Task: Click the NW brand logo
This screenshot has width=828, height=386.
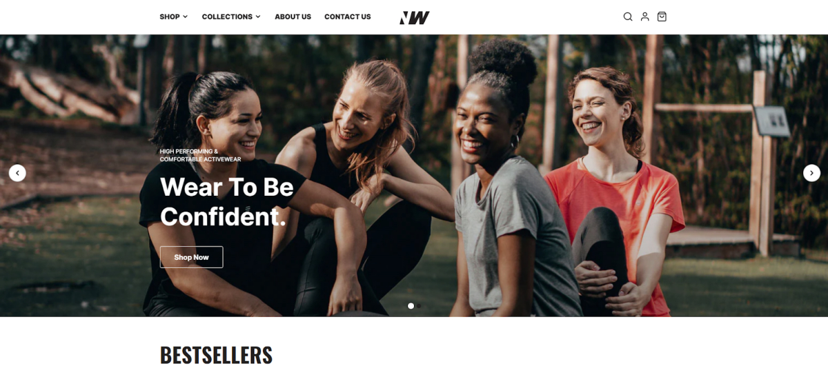Action: tap(414, 17)
